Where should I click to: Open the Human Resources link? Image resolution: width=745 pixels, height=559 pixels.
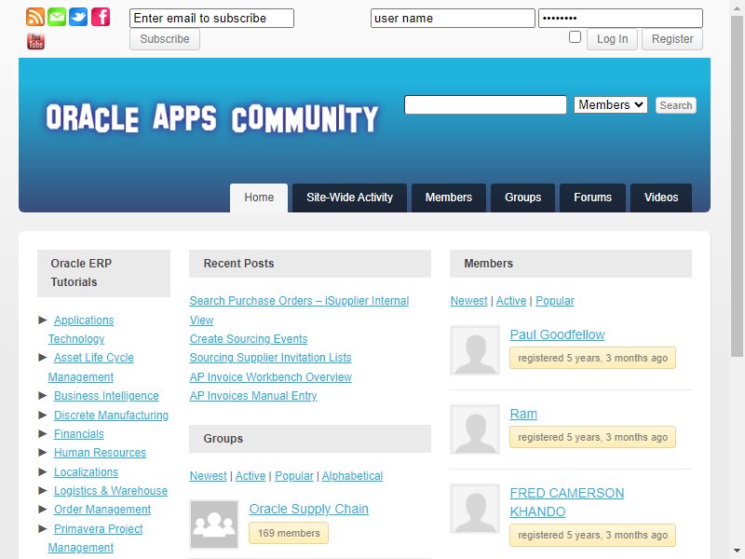100,453
